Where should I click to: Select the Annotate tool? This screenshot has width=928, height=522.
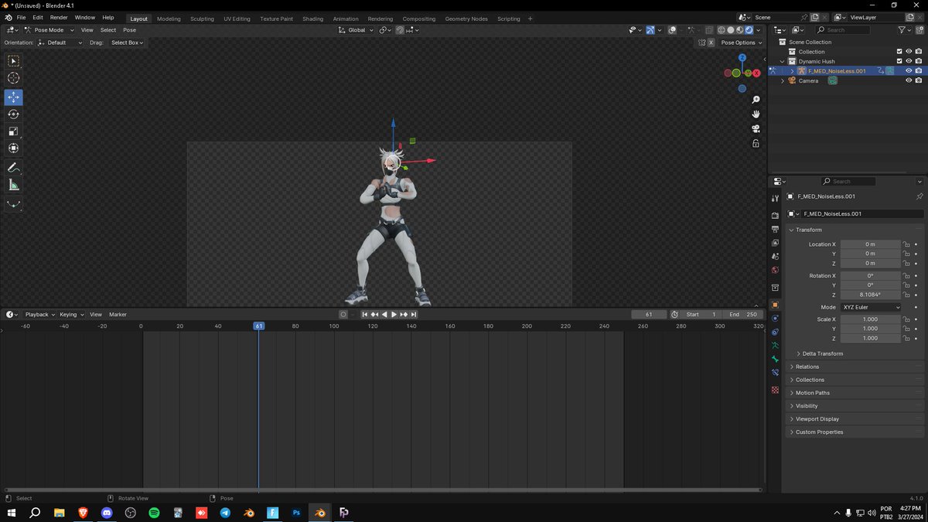click(x=13, y=167)
